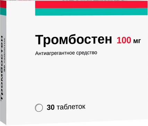
Task: Click the final н of the Тромбостен title
Action: click(107, 41)
